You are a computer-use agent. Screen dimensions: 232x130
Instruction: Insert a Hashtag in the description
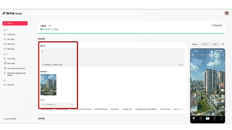click(46, 65)
